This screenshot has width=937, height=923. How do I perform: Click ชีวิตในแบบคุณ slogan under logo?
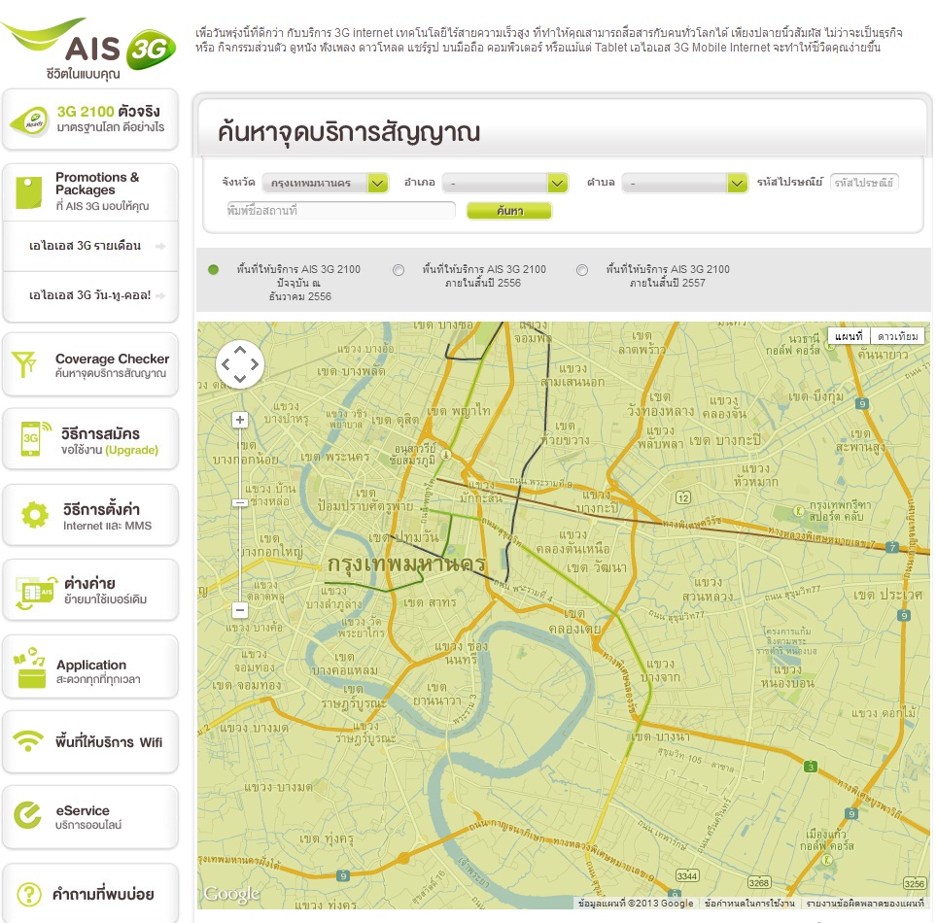(83, 74)
